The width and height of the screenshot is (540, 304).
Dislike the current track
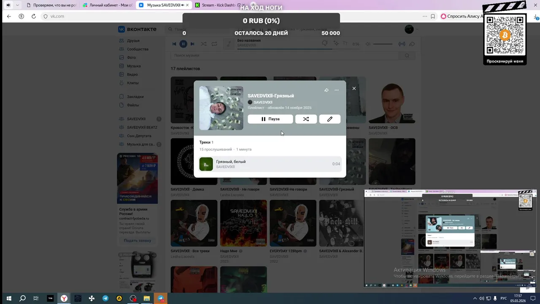324,43
